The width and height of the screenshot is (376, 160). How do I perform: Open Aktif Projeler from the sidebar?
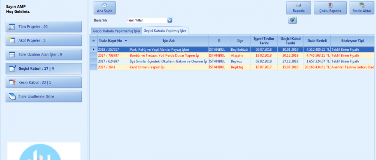[44, 40]
